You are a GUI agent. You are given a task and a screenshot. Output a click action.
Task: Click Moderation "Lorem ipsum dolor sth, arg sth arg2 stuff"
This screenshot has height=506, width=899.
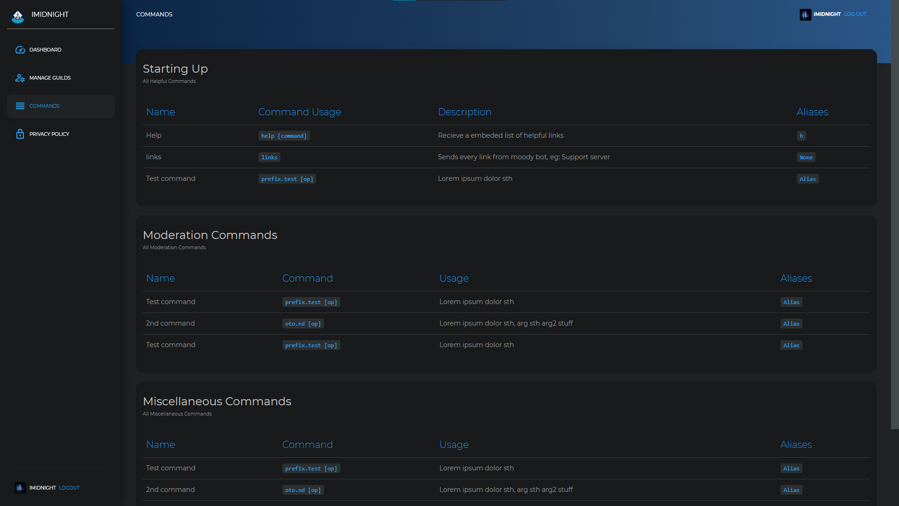tap(506, 323)
